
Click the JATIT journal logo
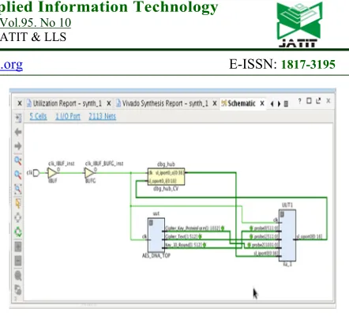[x=299, y=24]
